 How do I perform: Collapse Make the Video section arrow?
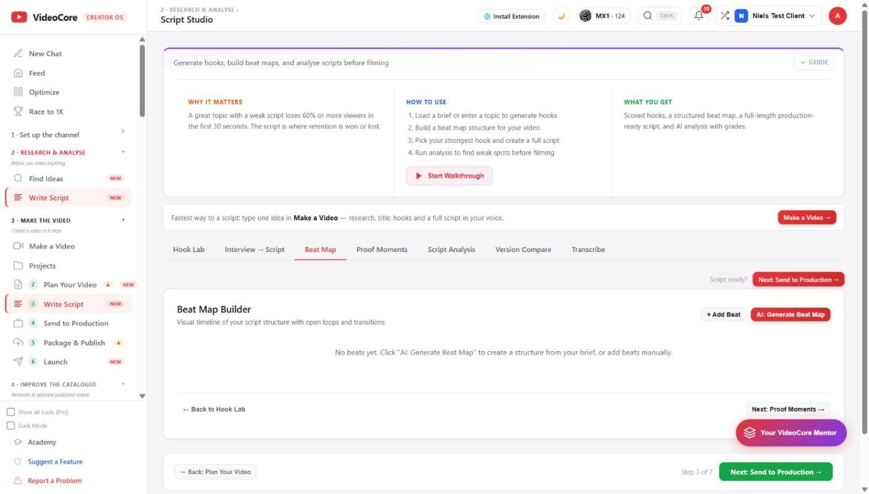pos(124,220)
